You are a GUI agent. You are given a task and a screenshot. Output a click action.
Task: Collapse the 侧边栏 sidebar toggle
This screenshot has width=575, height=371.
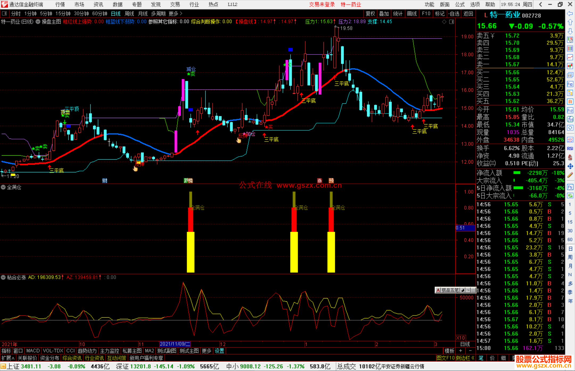(465, 358)
